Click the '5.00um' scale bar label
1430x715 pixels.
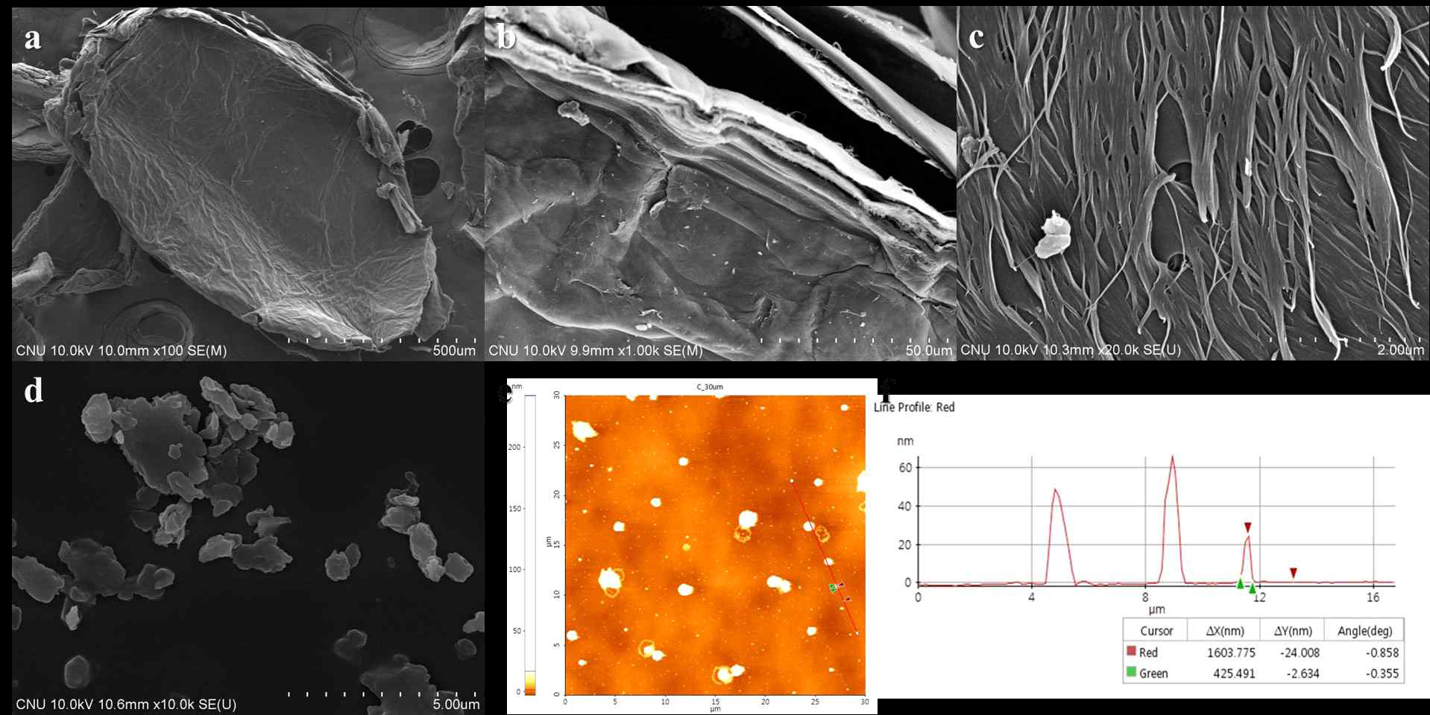coord(456,704)
